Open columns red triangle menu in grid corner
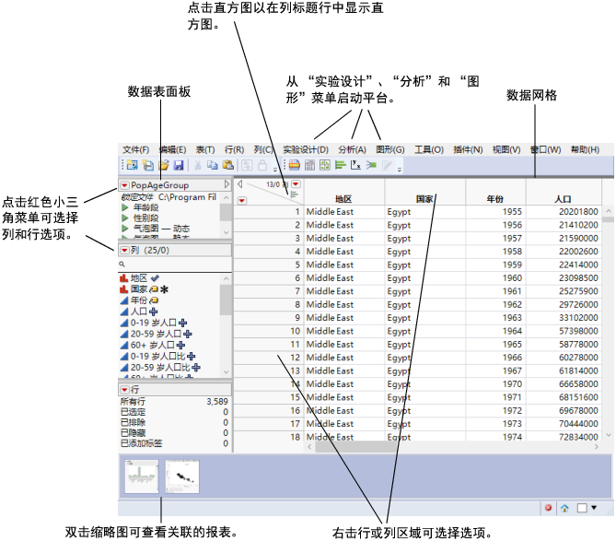This screenshot has height=553, width=616. (296, 183)
